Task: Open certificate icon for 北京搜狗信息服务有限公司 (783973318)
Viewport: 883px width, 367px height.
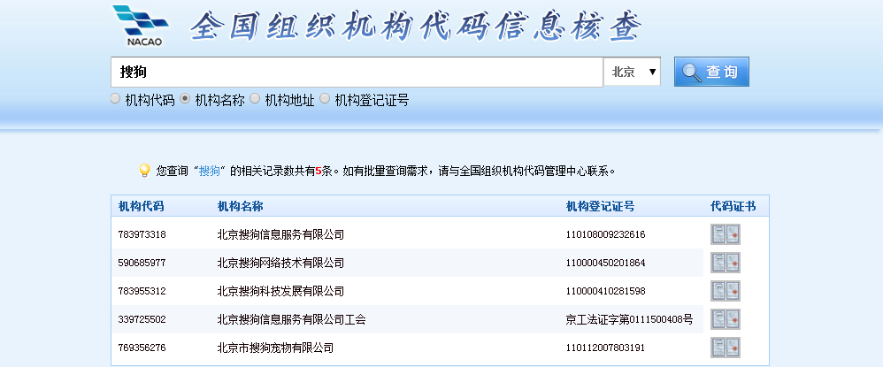Action: [726, 234]
